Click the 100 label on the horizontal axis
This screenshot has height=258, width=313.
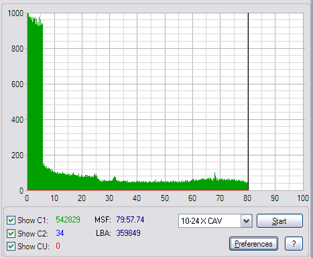(303, 198)
